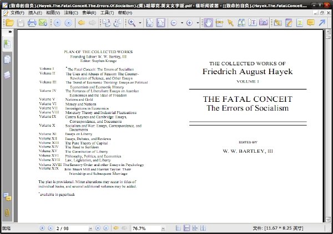Click the toolbar zoom in plus button

click(189, 23)
